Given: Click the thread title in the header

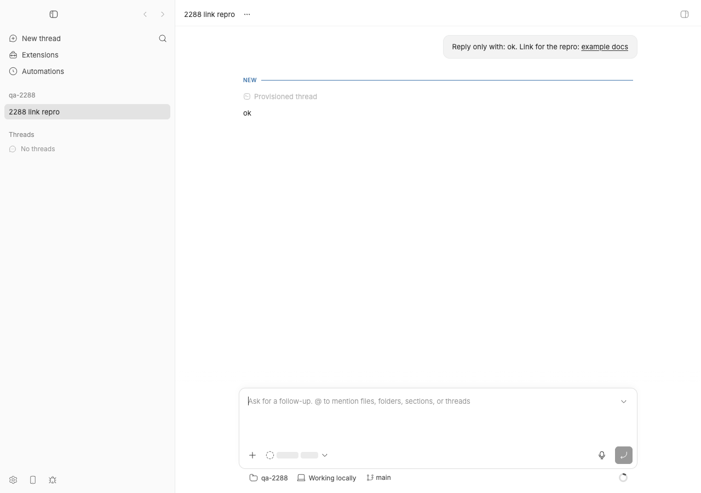Looking at the screenshot, I should [209, 14].
